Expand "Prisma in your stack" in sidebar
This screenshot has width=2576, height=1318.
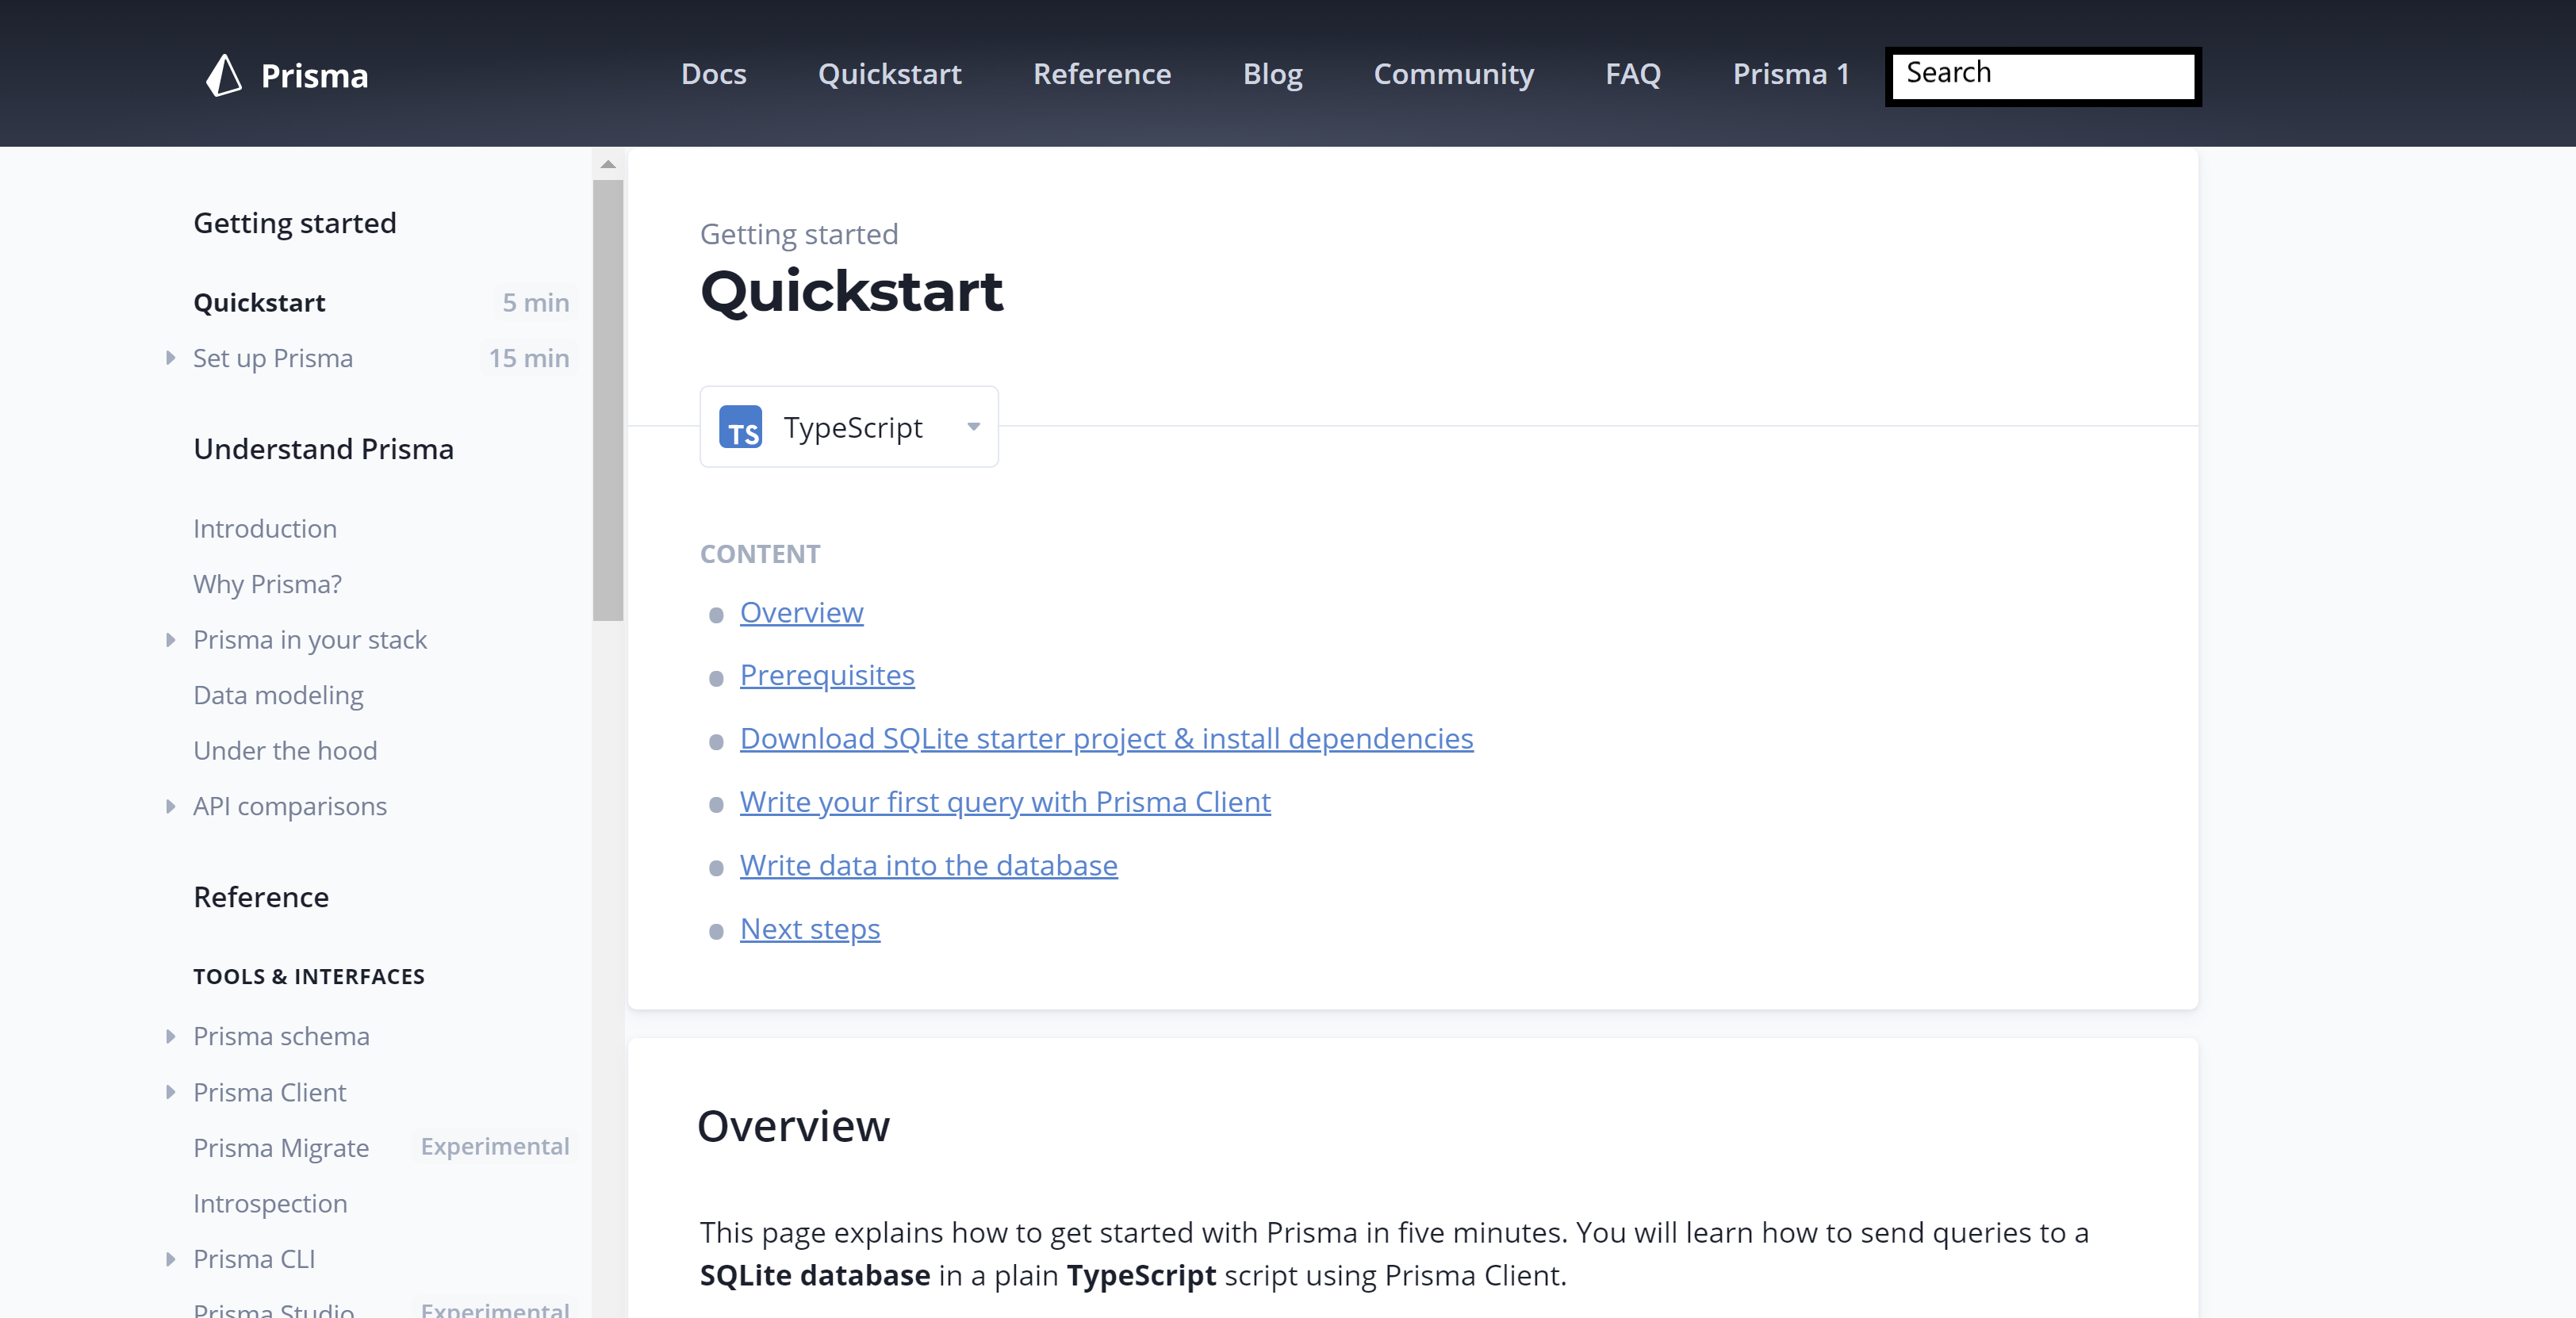coord(171,641)
